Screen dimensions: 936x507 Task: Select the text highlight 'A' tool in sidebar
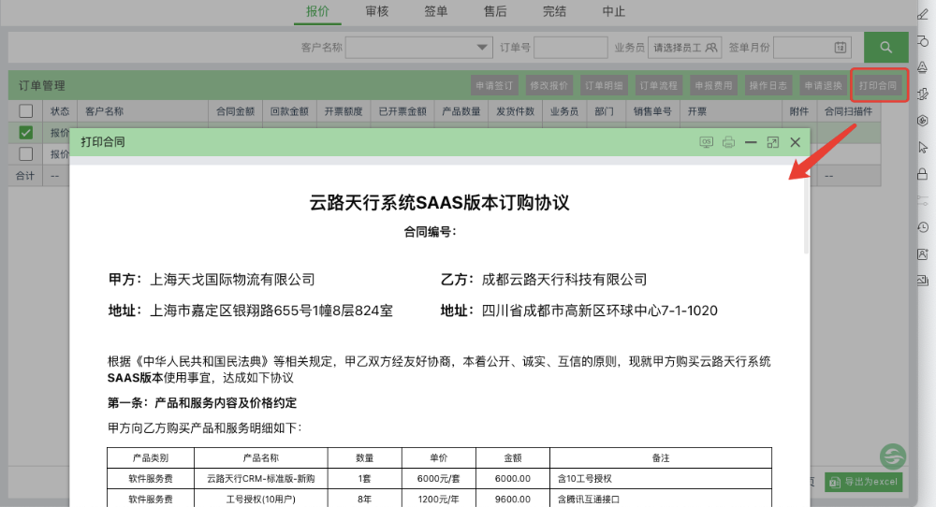[923, 66]
